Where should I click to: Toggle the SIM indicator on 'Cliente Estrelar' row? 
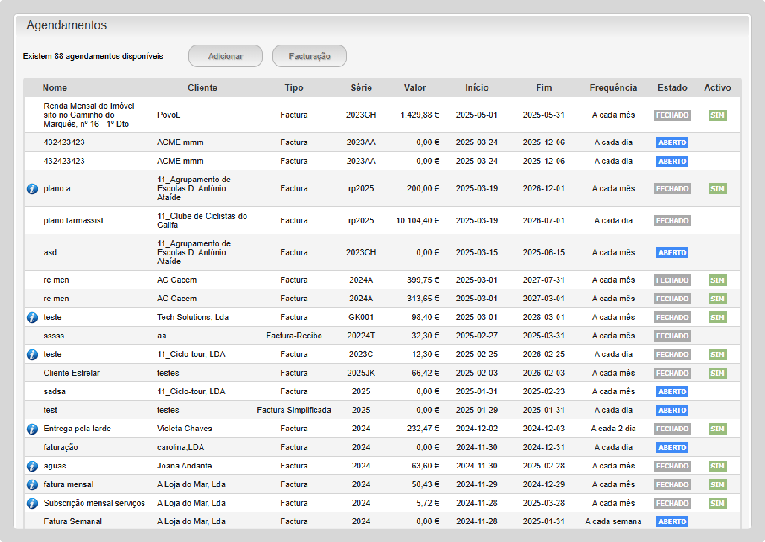tap(717, 373)
